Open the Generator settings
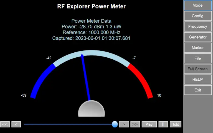213x133 pixels. [x=197, y=37]
